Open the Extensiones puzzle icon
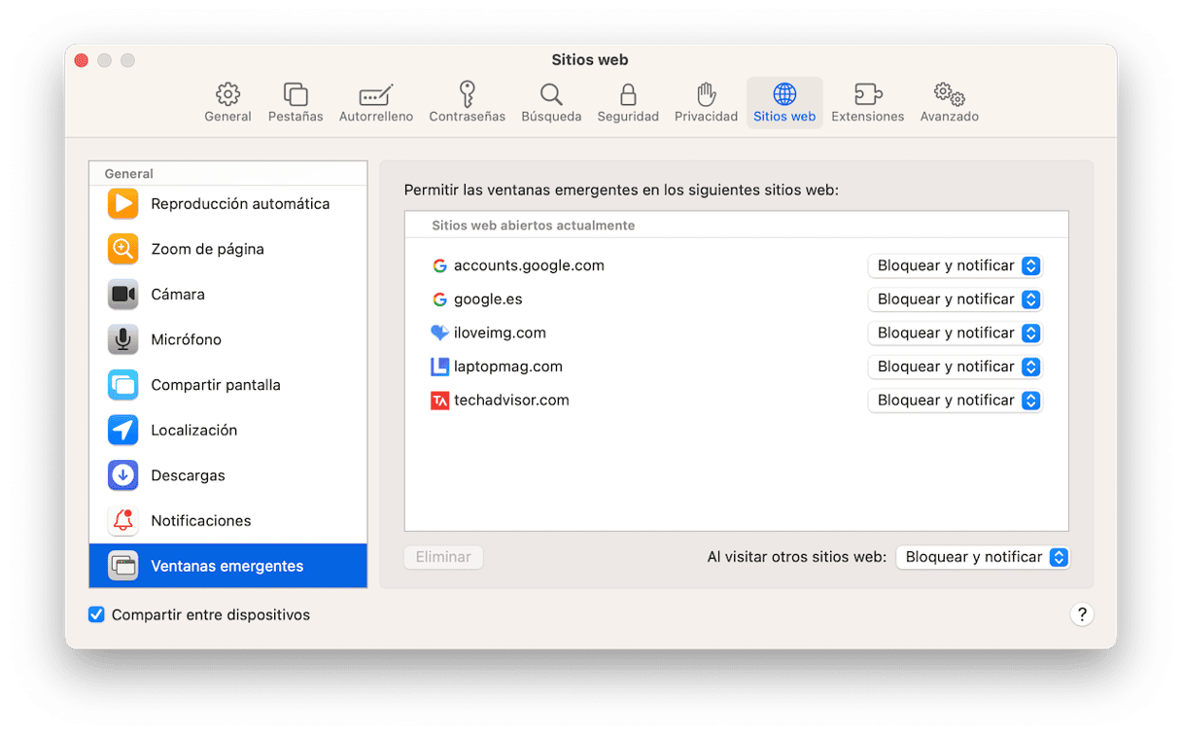 (867, 94)
